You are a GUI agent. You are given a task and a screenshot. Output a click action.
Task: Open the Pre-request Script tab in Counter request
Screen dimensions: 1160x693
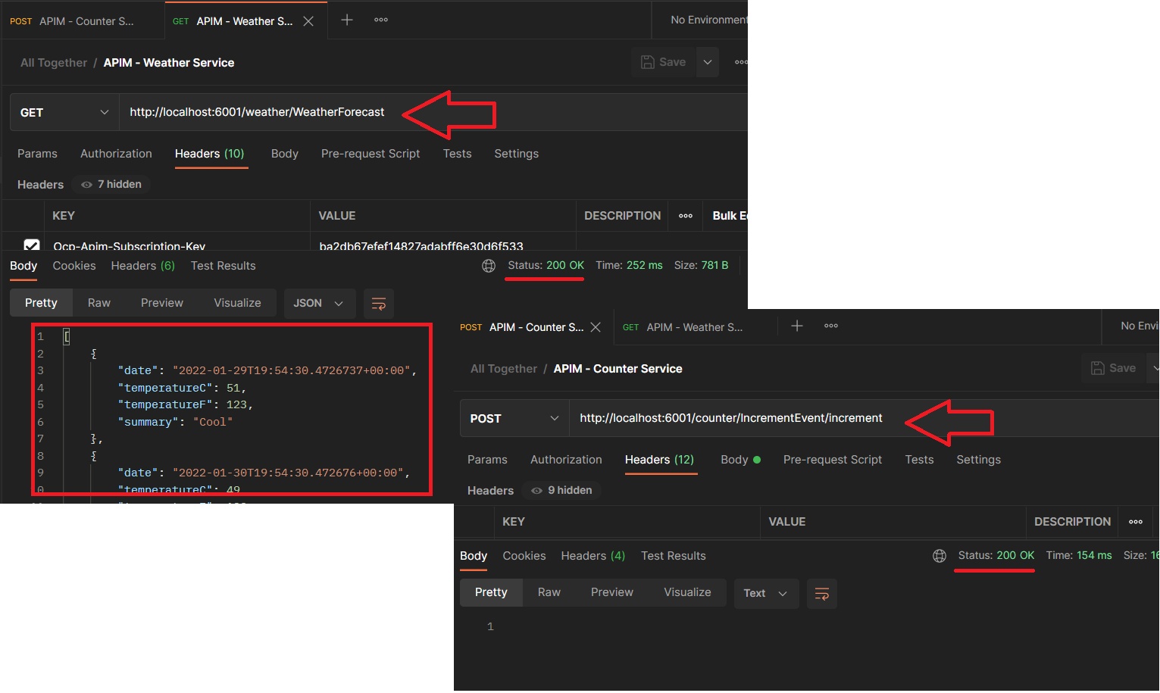tap(832, 460)
